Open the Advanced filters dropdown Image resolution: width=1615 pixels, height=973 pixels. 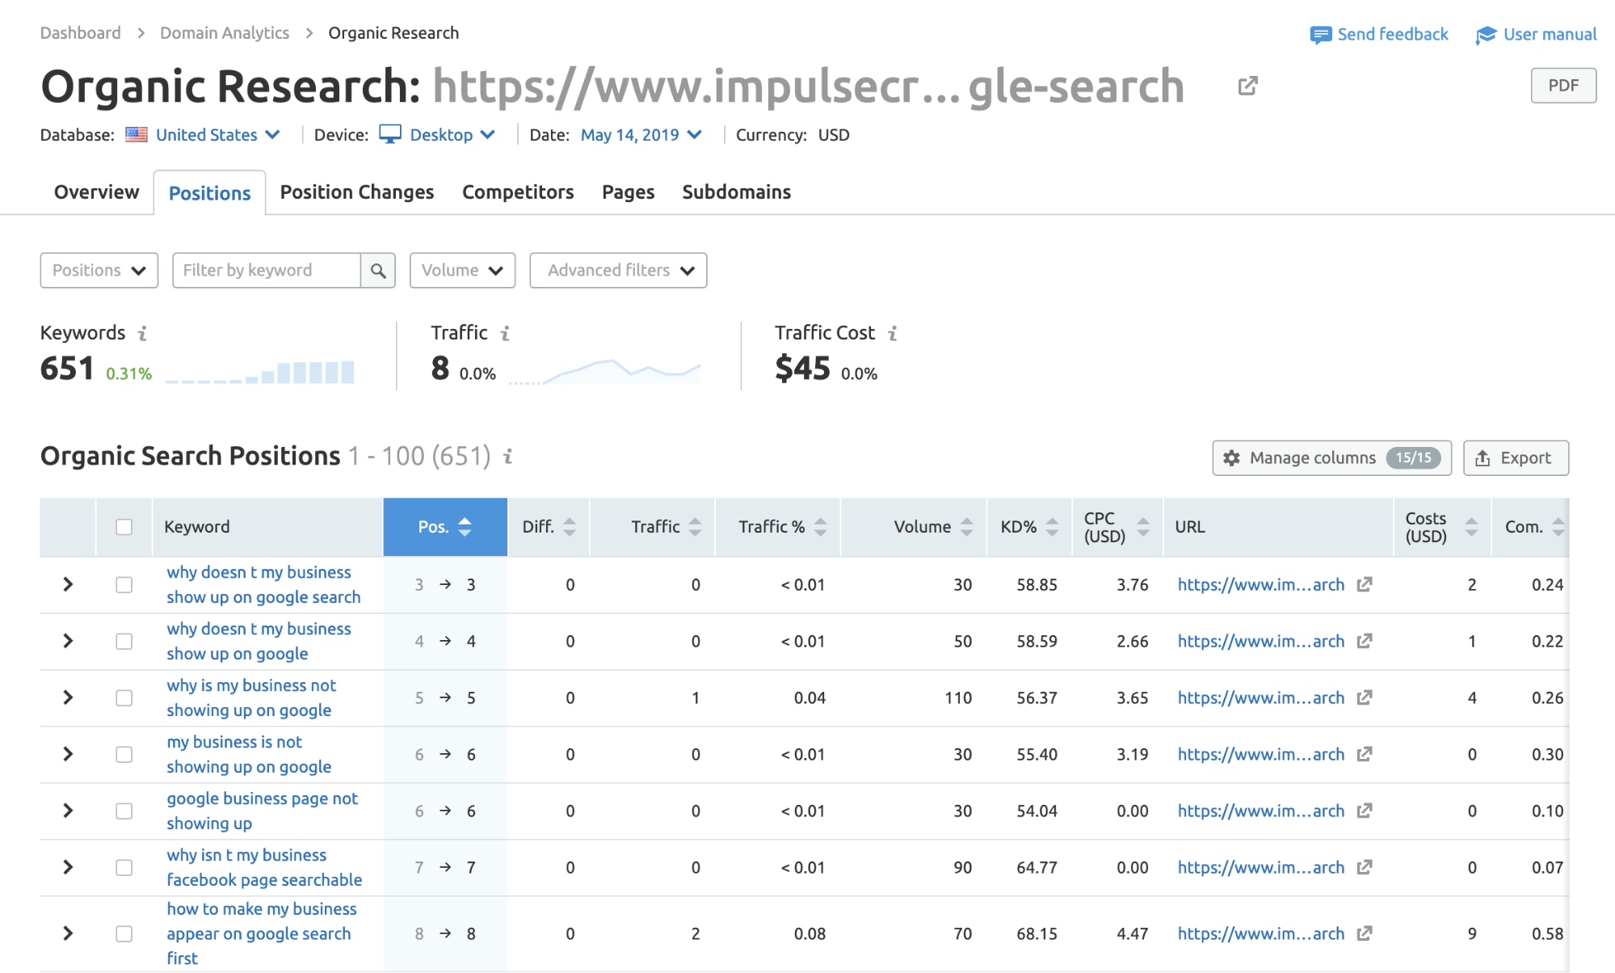pyautogui.click(x=618, y=271)
